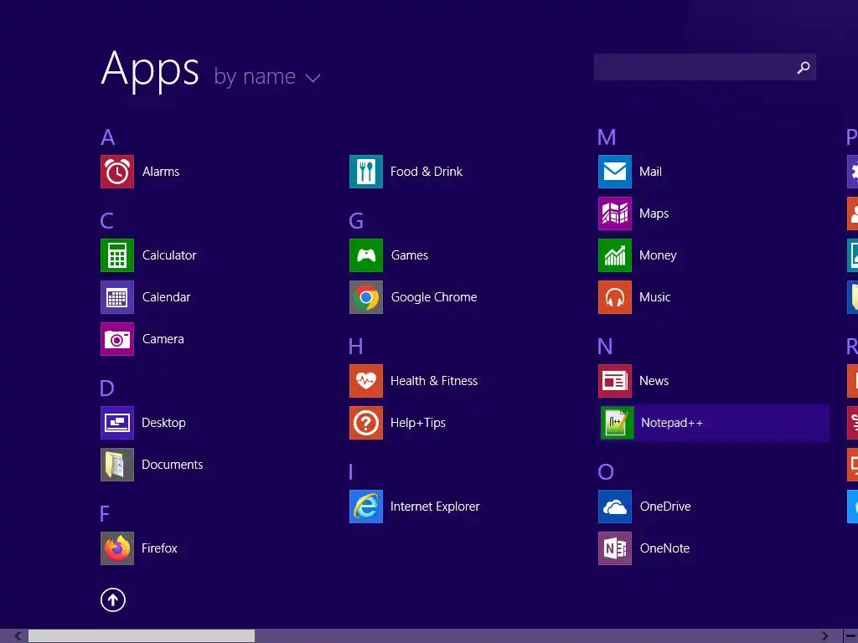Viewport: 858px width, 643px height.
Task: Click the 'Food & Drink' label
Action: (x=426, y=172)
